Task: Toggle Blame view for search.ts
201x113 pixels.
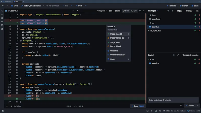Action: point(118,11)
